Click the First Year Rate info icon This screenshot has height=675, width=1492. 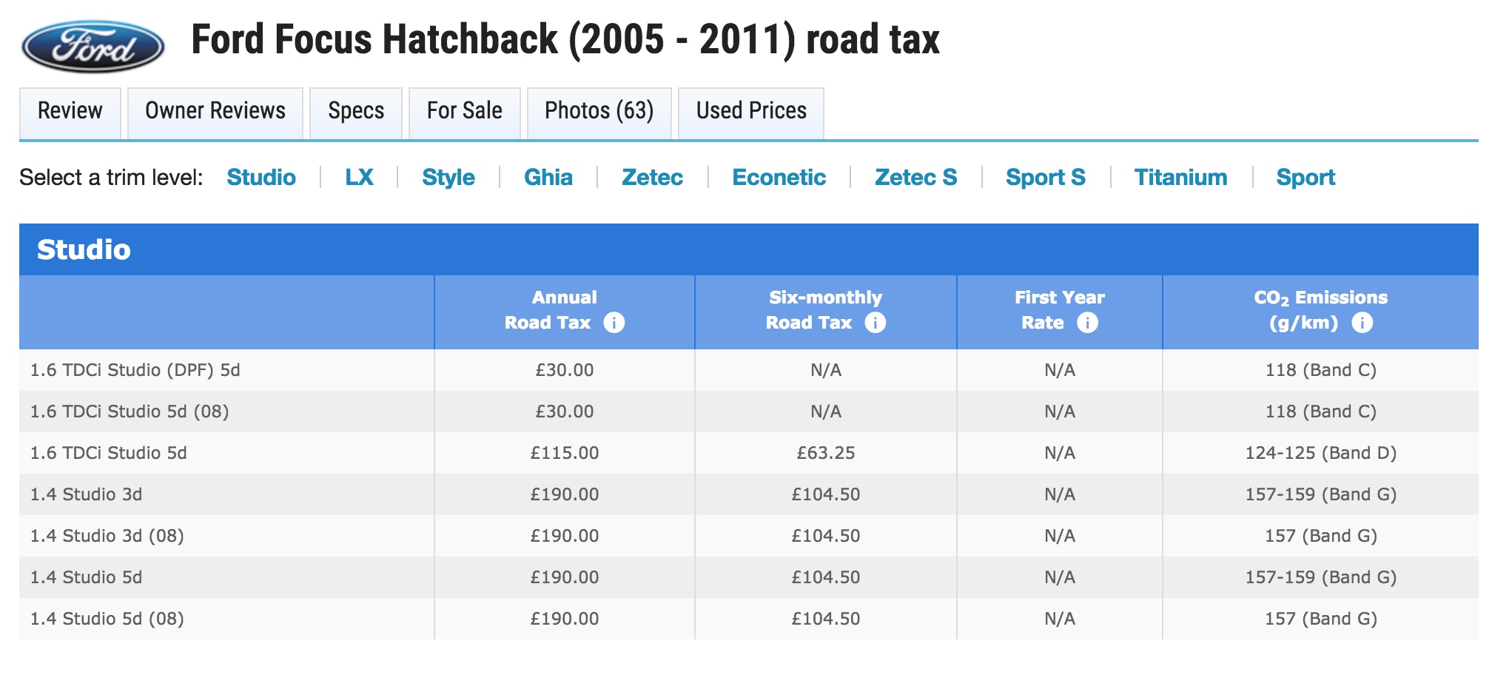point(1087,323)
